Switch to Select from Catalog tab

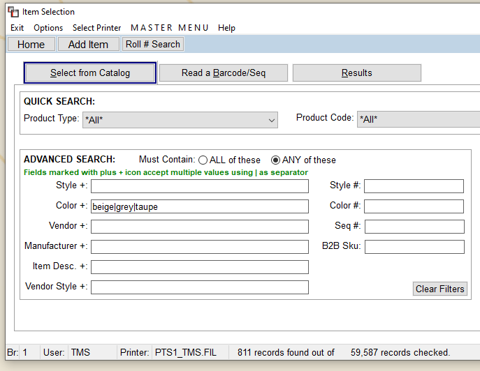pyautogui.click(x=90, y=73)
